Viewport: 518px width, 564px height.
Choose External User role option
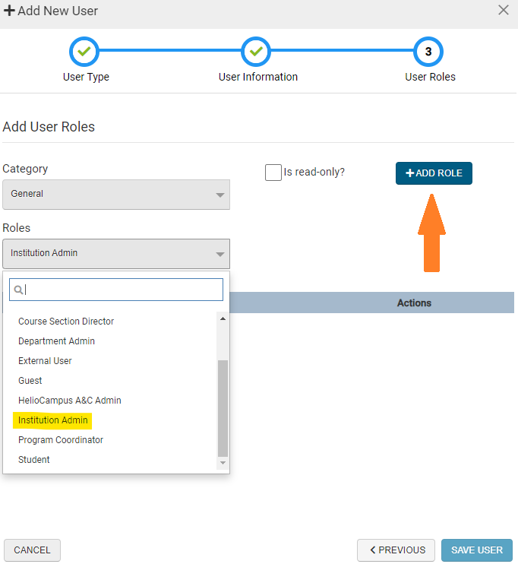(45, 361)
